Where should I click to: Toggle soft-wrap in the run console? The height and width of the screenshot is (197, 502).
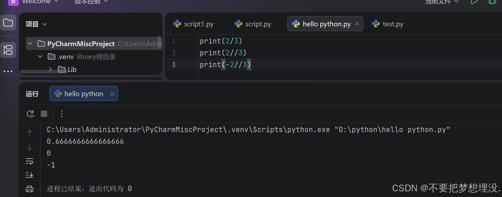coord(30,161)
